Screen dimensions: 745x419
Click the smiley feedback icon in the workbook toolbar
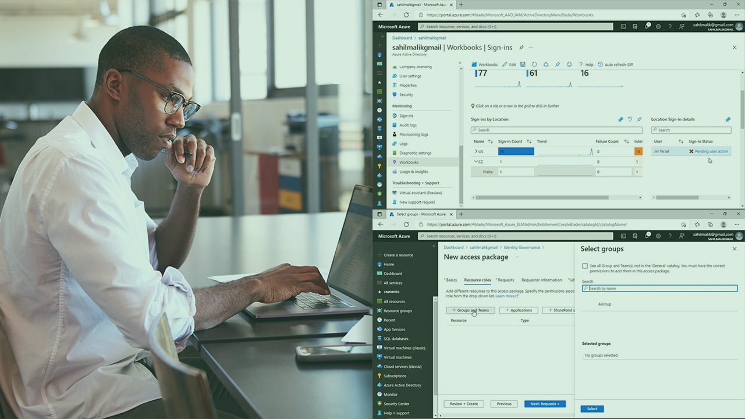(x=569, y=65)
